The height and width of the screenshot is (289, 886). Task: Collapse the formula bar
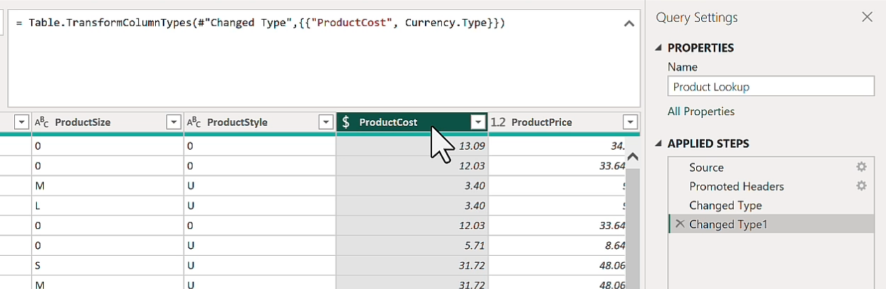pos(629,24)
